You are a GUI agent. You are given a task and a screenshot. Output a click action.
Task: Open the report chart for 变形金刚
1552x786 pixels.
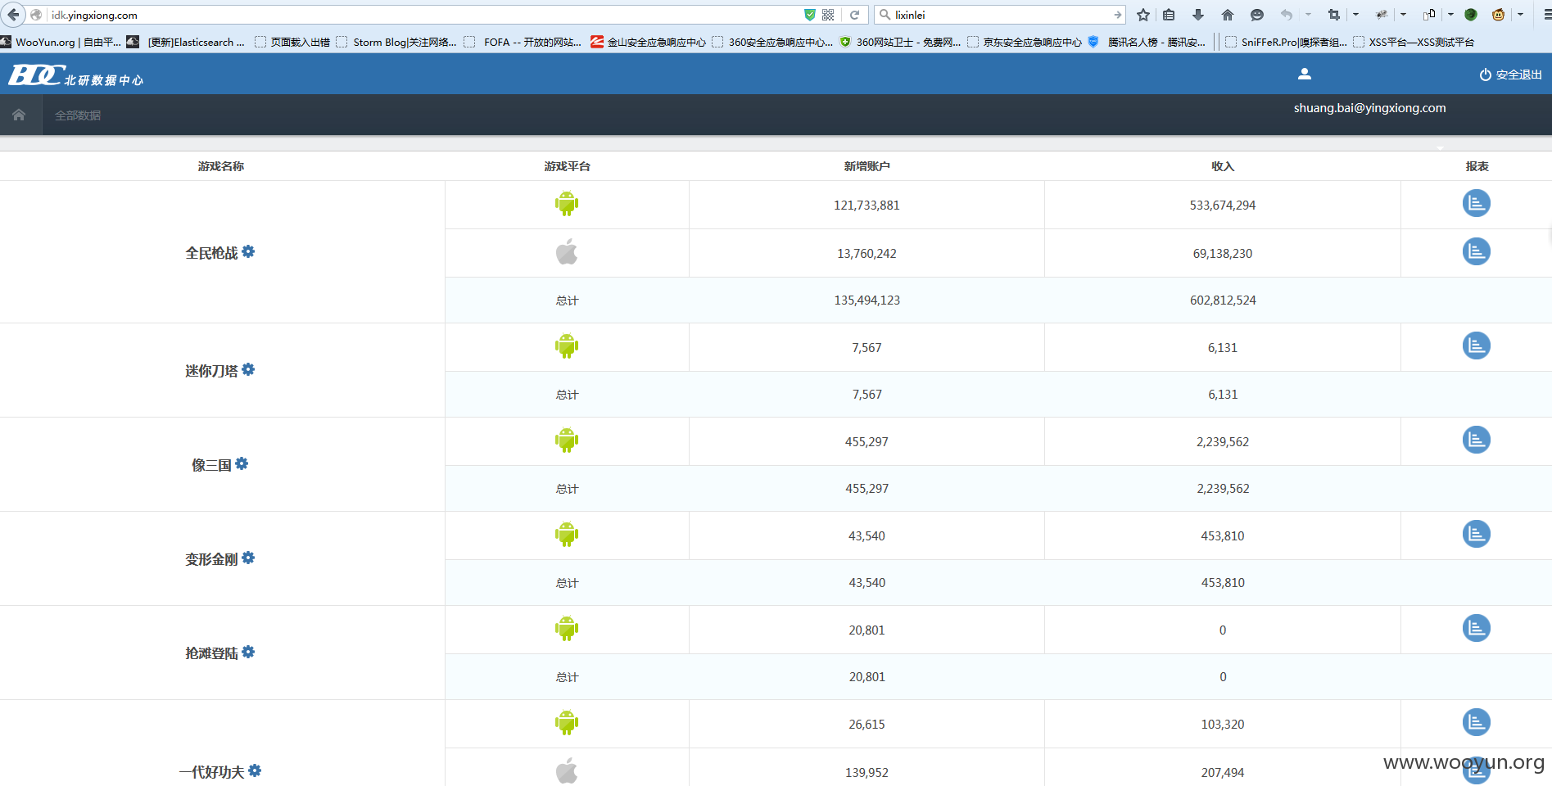(x=1476, y=535)
